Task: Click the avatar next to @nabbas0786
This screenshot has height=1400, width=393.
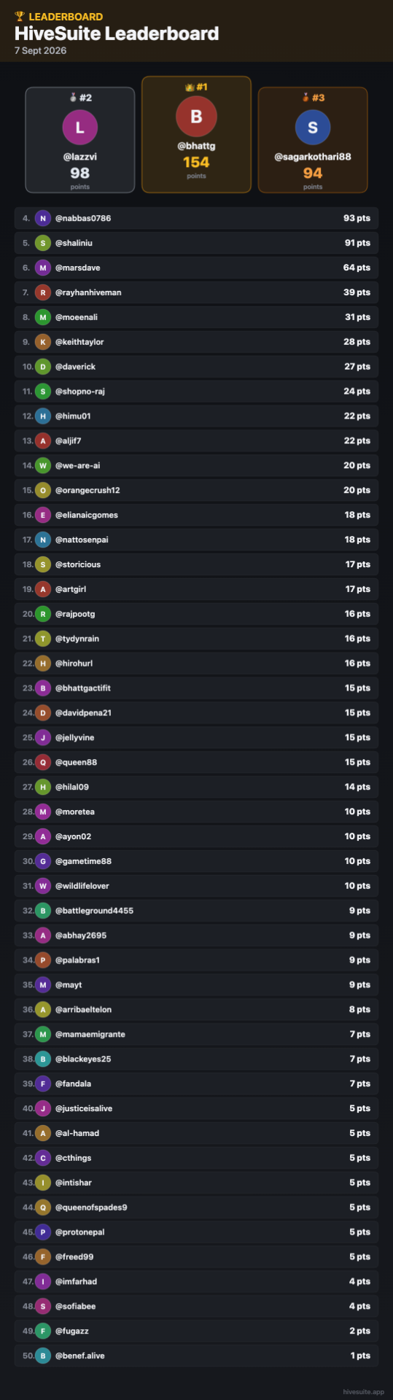Action: [43, 218]
